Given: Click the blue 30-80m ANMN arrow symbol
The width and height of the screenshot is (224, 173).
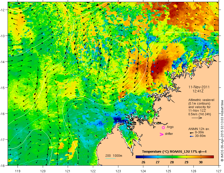Looking at the screenshot, I should tap(191, 136).
